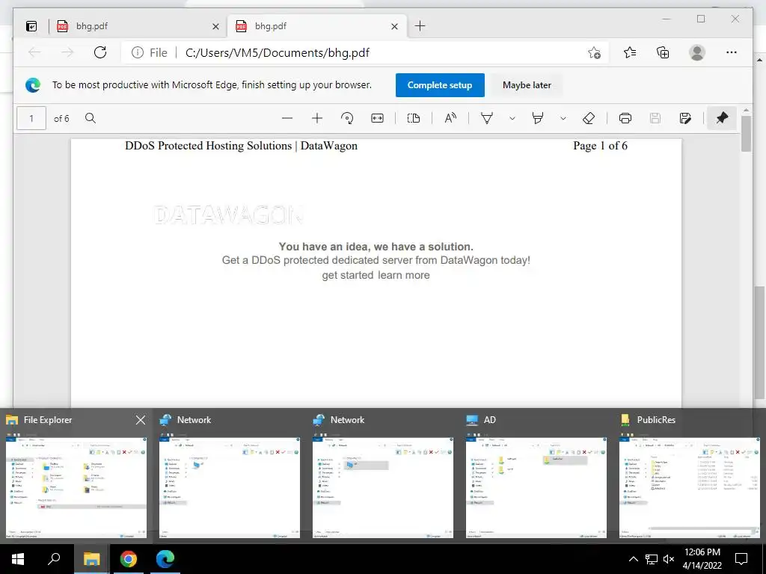Open the PublicRes window thumbnail
This screenshot has height=574, width=766.
click(690, 487)
